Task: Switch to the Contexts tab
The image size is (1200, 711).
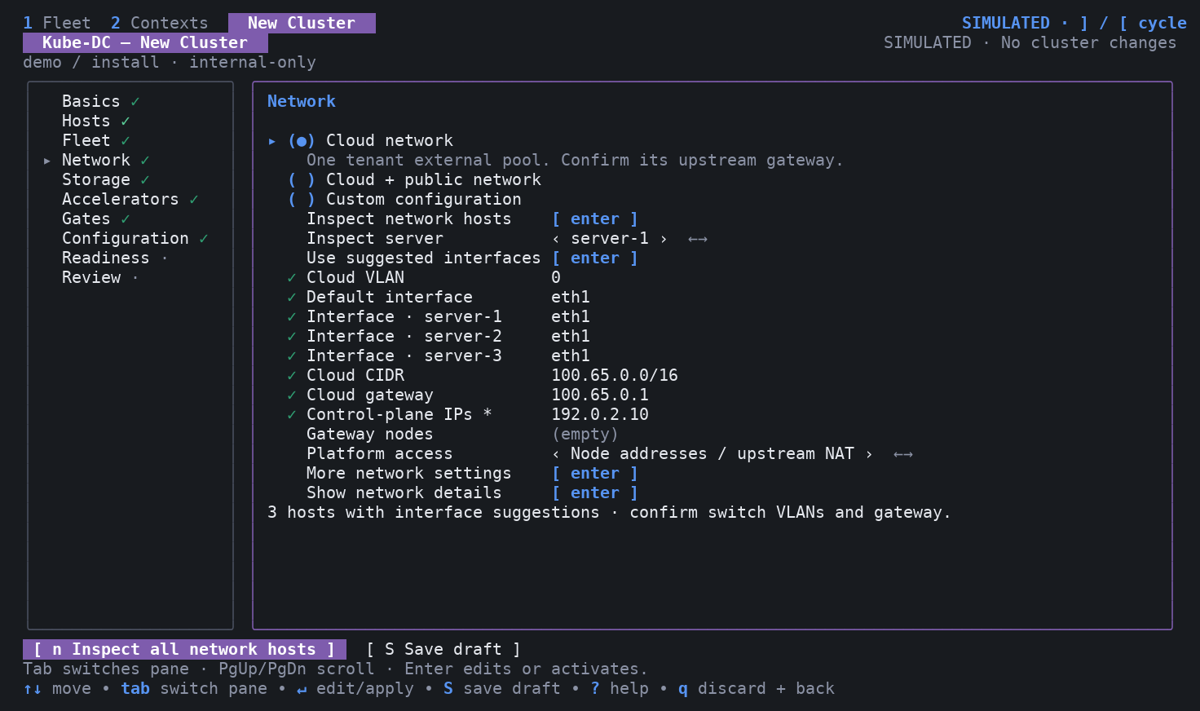Action: point(160,23)
